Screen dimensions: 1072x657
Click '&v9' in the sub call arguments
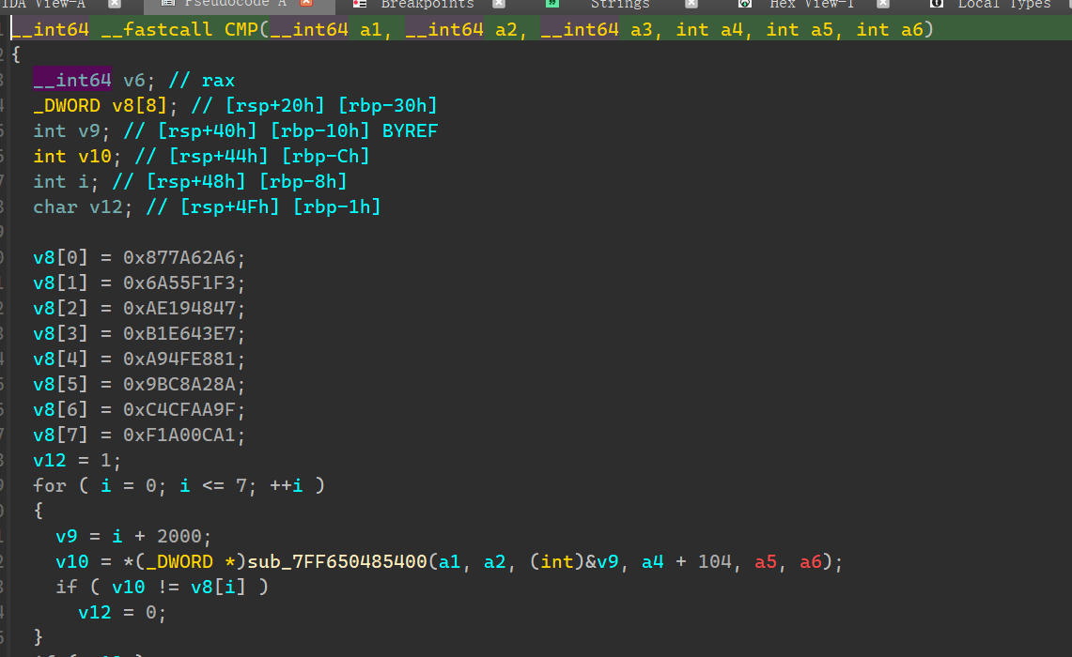[601, 561]
